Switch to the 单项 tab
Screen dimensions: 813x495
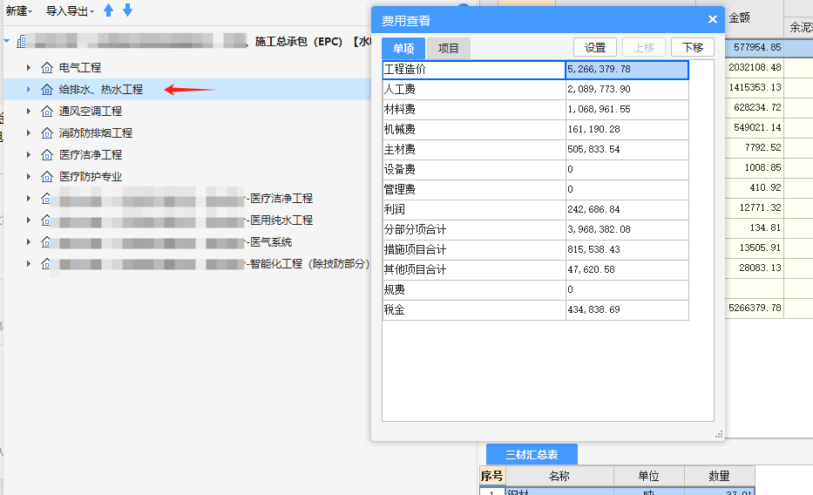pyautogui.click(x=403, y=48)
